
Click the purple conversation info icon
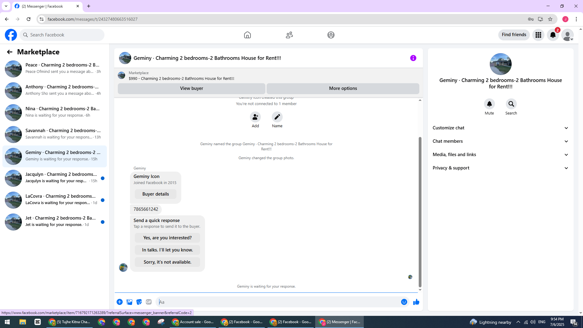[413, 58]
